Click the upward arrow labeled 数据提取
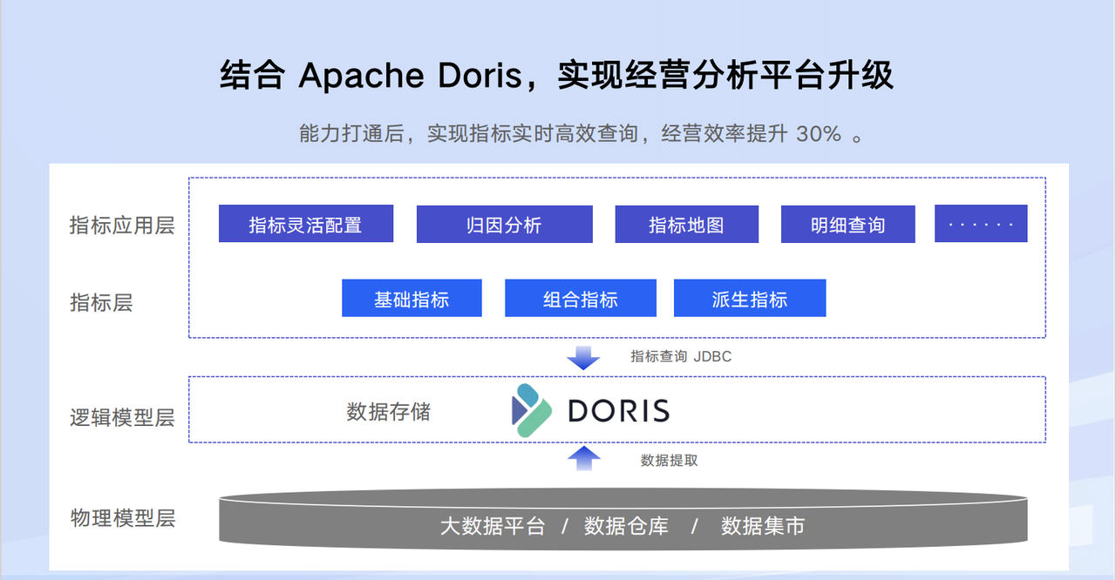 tap(582, 459)
